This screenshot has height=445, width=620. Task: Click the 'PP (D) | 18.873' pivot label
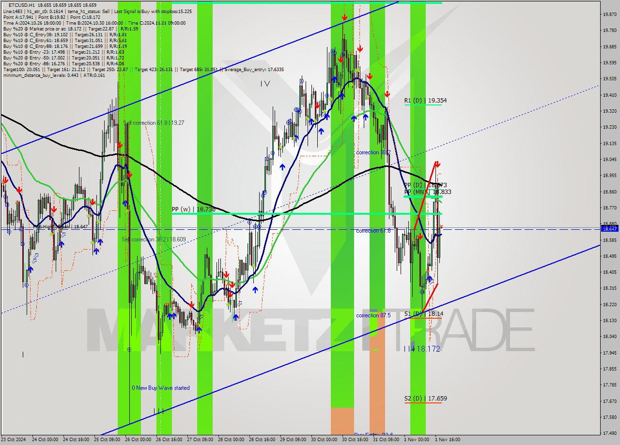(426, 185)
